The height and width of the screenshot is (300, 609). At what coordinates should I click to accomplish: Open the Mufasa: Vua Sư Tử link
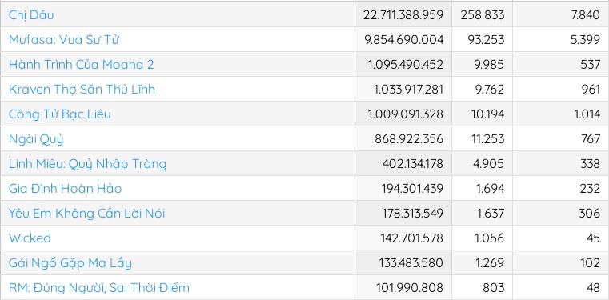(x=64, y=39)
